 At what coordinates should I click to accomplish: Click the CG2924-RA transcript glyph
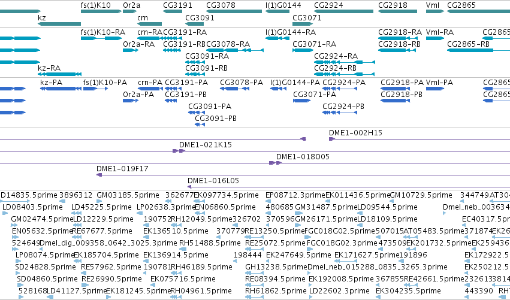click(x=345, y=62)
